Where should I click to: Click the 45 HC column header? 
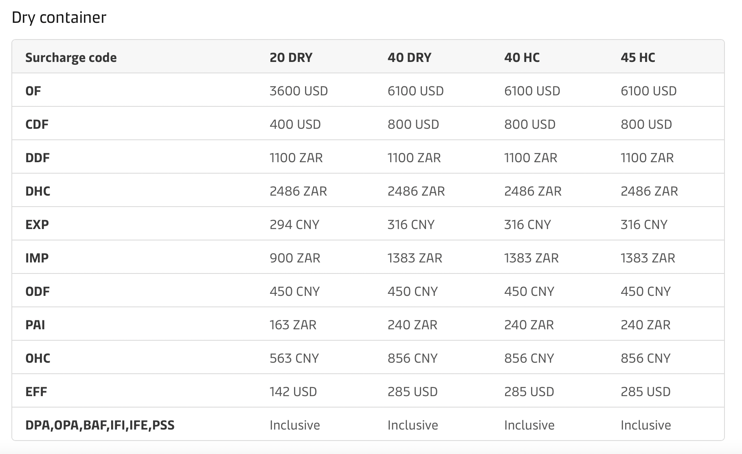click(x=638, y=57)
